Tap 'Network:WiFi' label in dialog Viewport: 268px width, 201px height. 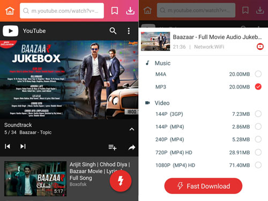[x=209, y=47]
